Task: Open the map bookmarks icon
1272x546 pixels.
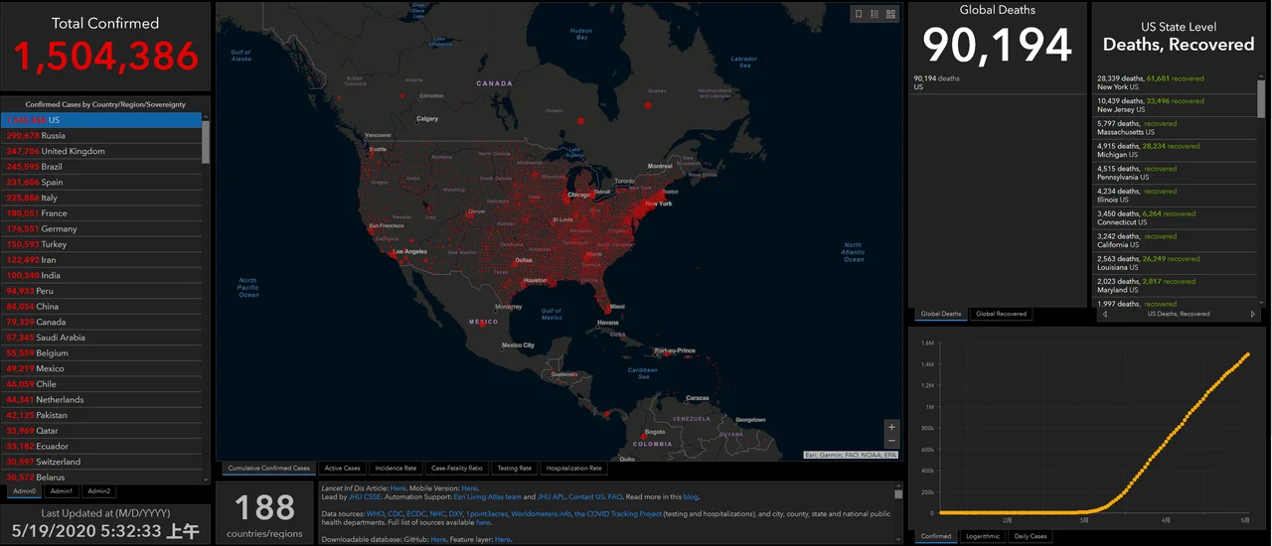Action: click(859, 14)
